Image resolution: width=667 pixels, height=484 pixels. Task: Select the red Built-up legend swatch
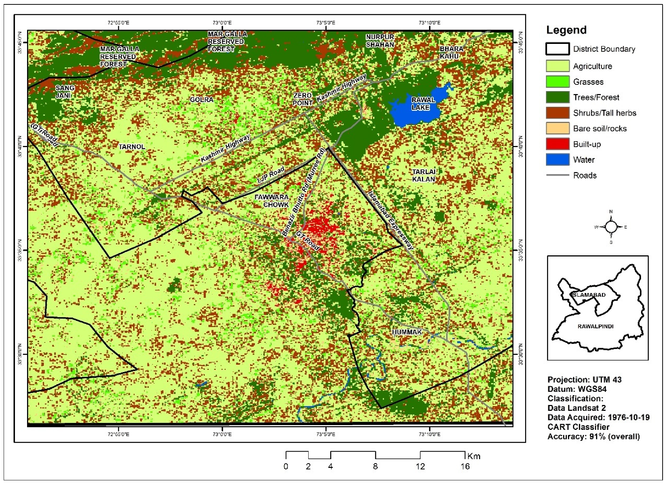[x=557, y=144]
